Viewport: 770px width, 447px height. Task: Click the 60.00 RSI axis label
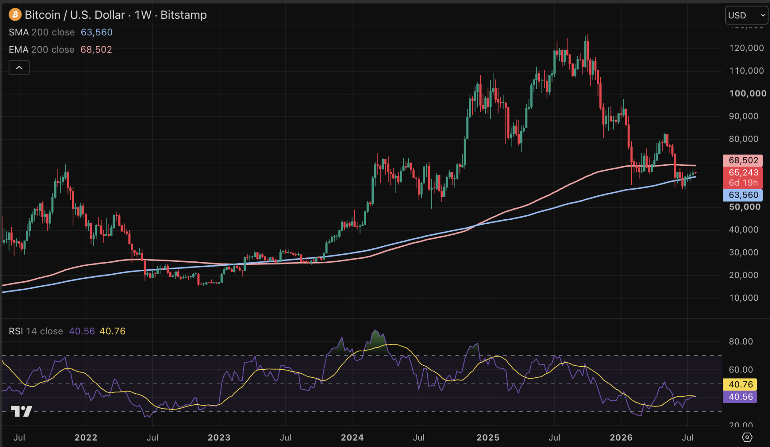(x=741, y=369)
